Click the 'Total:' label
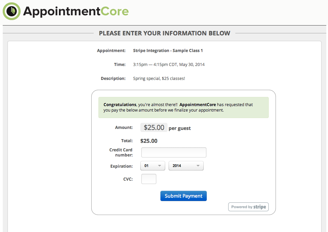 pos(127,141)
